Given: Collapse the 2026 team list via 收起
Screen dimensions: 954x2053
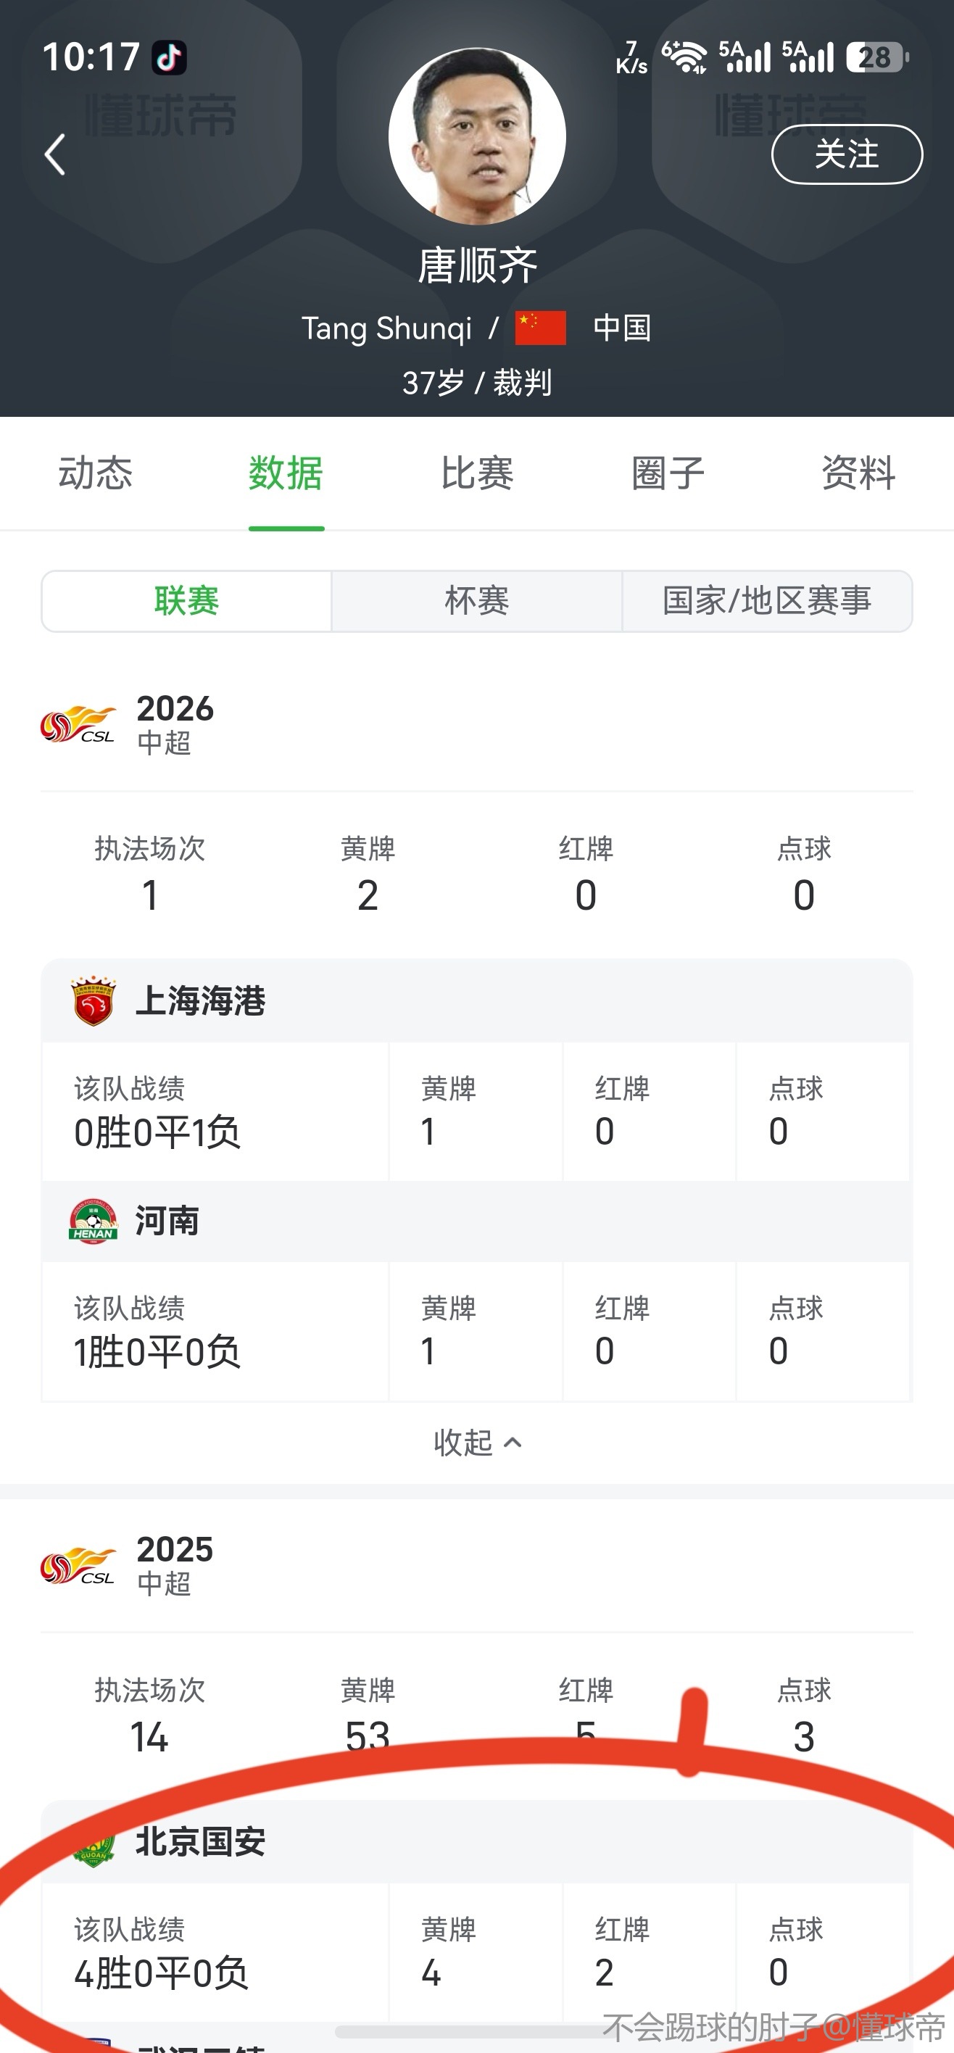Looking at the screenshot, I should pos(476,1442).
